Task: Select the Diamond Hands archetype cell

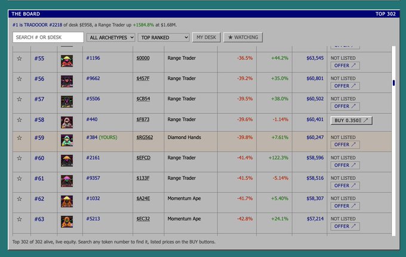Action: pos(184,137)
